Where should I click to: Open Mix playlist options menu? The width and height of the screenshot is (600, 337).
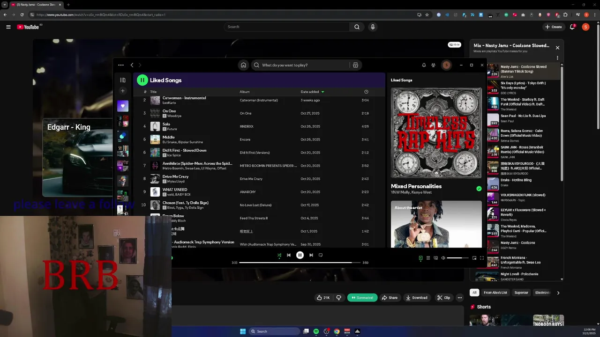tap(557, 58)
